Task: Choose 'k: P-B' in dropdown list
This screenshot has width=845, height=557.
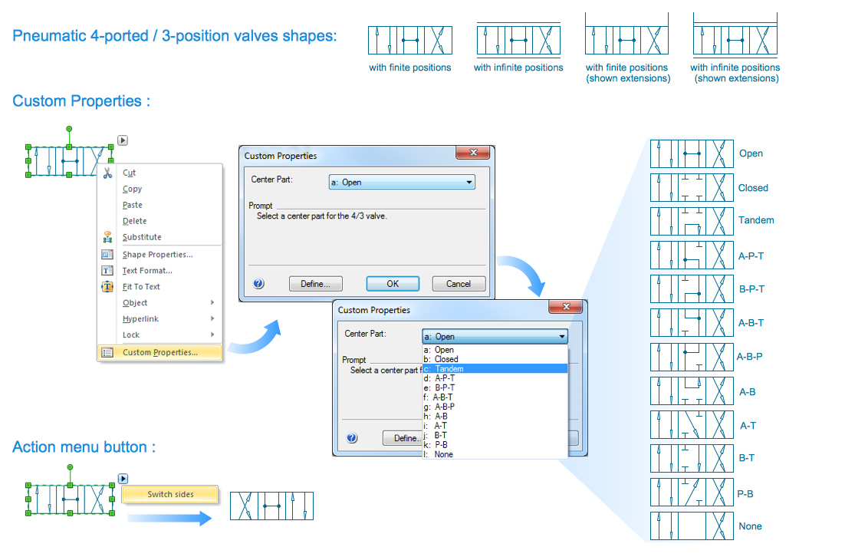Action: [495, 445]
